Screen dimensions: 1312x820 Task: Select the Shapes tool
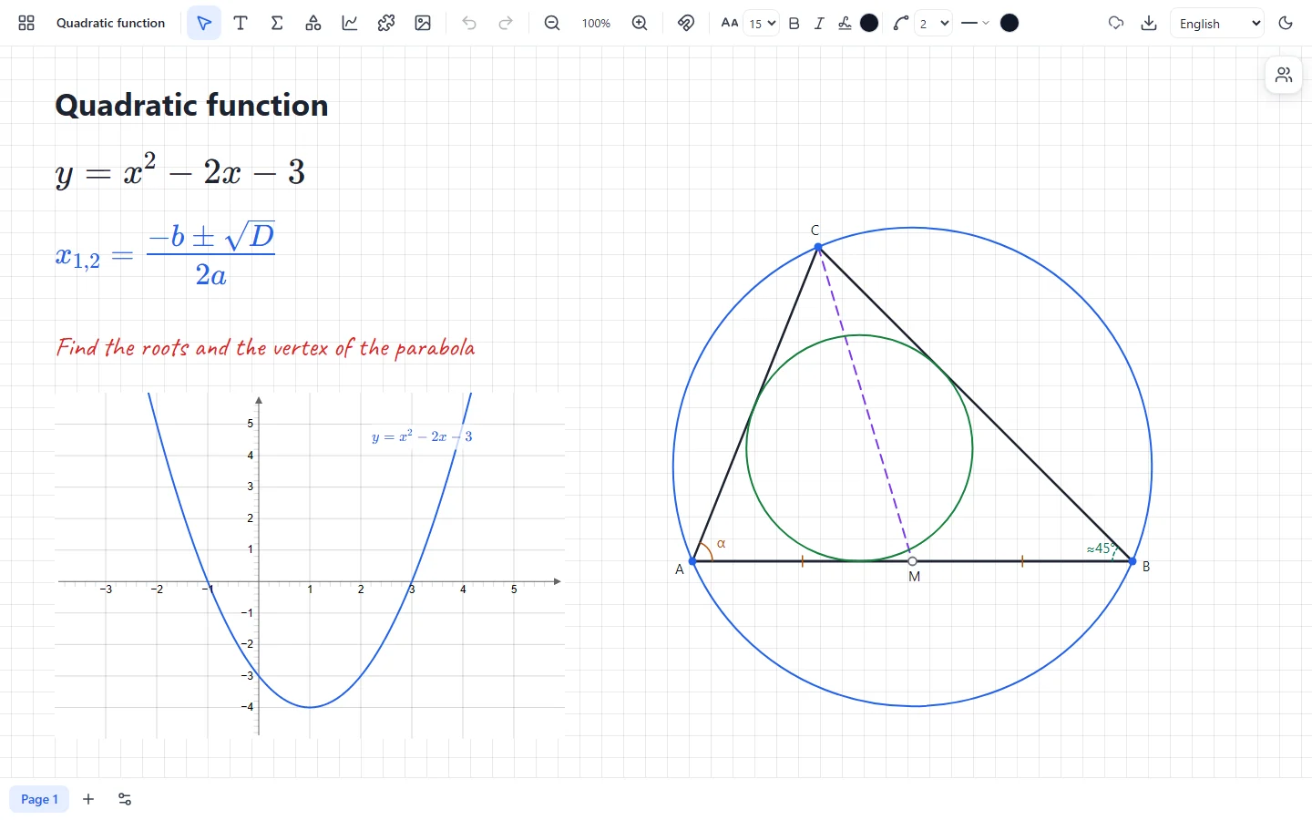pos(313,23)
